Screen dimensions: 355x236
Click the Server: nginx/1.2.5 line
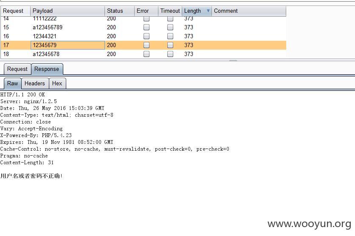click(x=28, y=101)
